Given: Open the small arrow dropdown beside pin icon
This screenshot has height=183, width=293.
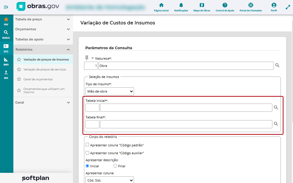Looking at the screenshot, I should pos(92,58).
